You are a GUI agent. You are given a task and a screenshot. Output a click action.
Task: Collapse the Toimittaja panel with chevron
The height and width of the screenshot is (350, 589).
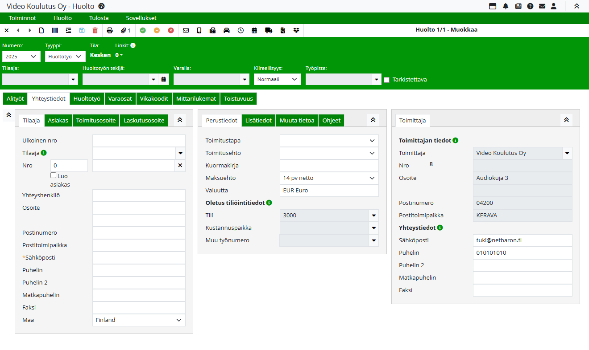tap(566, 120)
